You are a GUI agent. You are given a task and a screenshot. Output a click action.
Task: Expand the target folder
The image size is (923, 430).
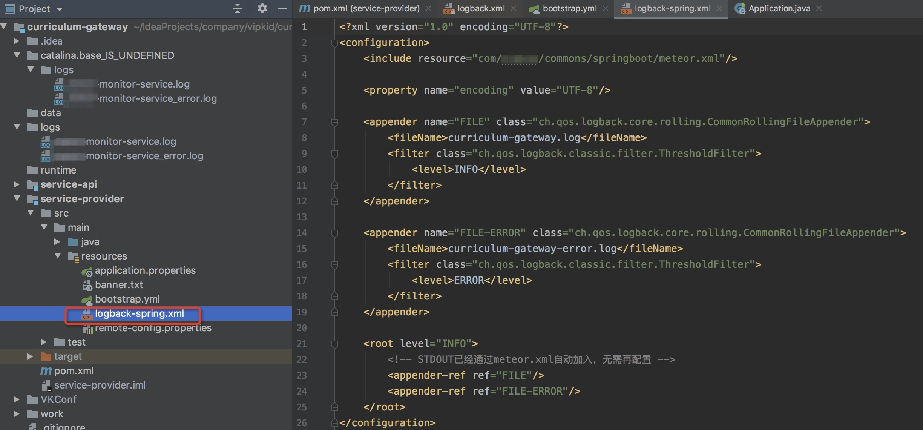(30, 356)
